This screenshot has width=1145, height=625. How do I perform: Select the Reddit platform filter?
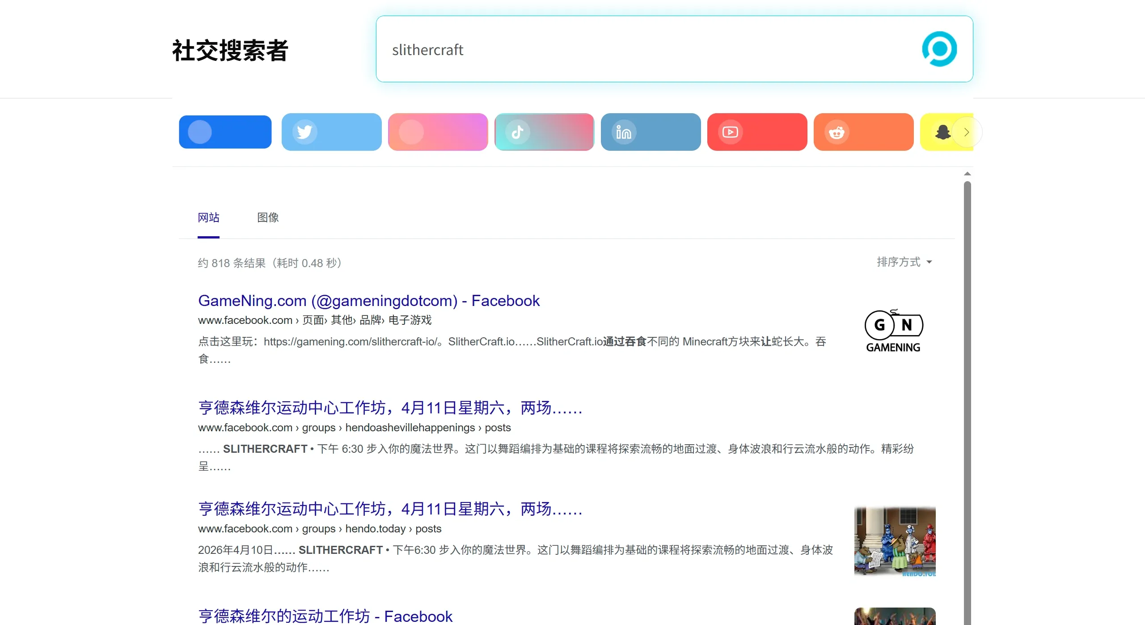pos(863,132)
